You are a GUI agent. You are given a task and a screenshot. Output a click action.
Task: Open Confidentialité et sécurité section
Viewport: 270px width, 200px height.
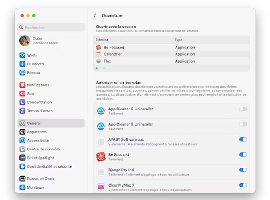[49, 167]
